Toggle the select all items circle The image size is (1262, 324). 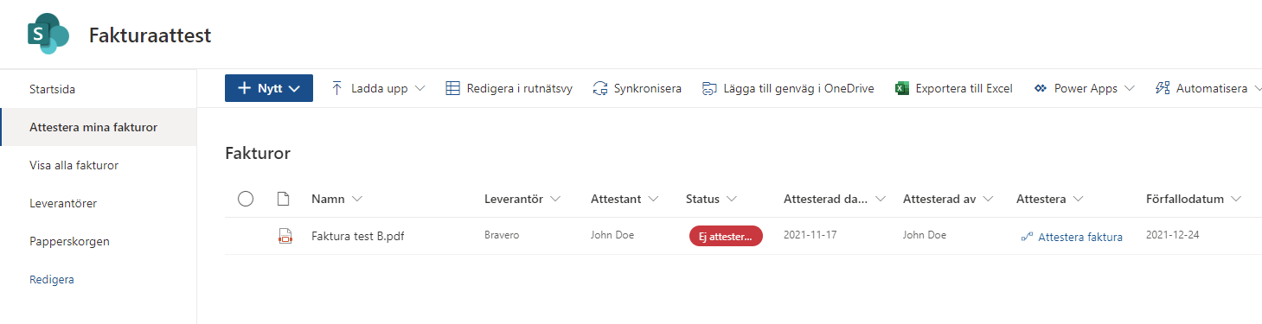click(246, 199)
